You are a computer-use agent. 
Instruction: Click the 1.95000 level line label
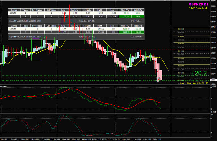pyautogui.click(x=181, y=44)
